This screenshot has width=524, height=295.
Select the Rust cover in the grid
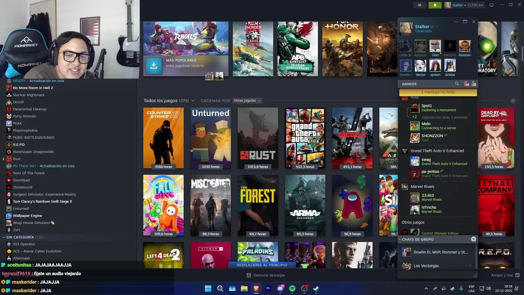coord(258,138)
